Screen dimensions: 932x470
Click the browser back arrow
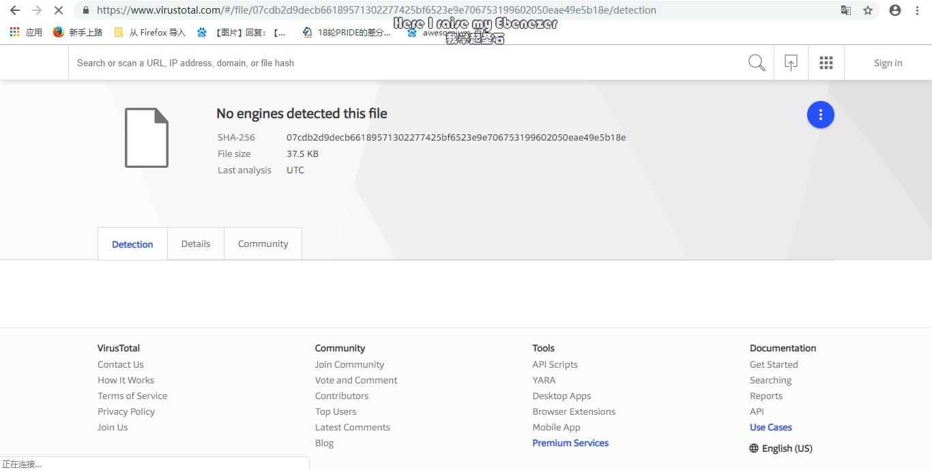[15, 10]
